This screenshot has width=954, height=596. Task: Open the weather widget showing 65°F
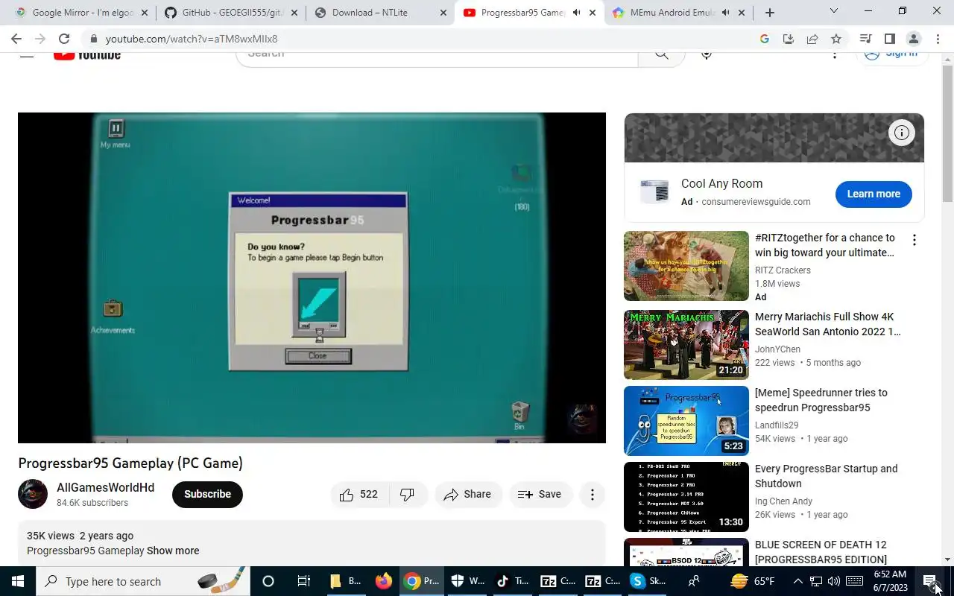click(753, 581)
